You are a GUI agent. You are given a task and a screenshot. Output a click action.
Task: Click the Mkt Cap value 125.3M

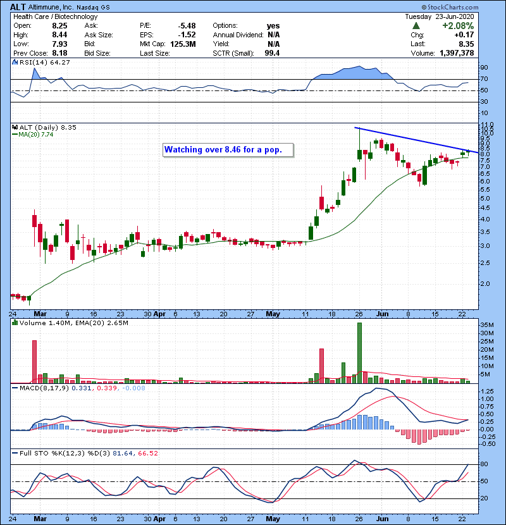(x=183, y=44)
